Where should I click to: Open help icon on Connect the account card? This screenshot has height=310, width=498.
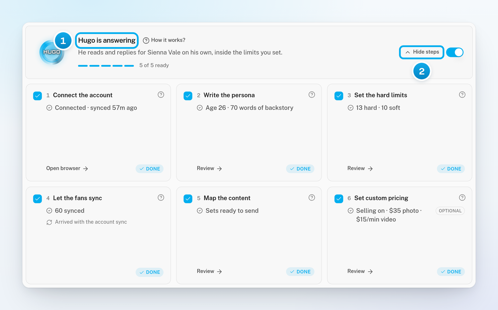tap(161, 95)
